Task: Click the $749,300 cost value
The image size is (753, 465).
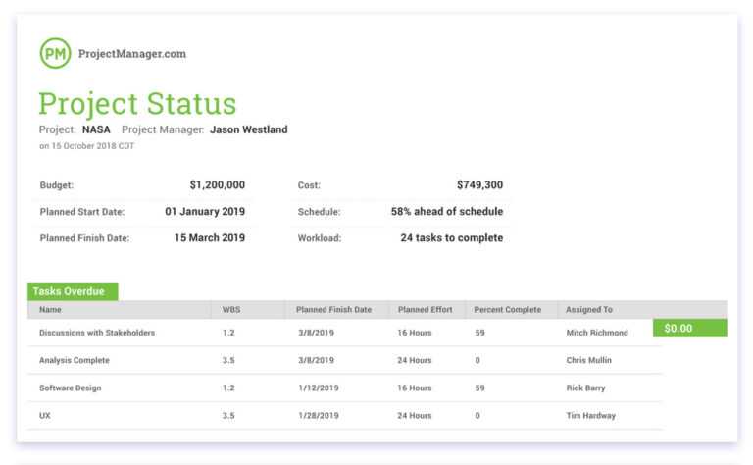Action: pyautogui.click(x=479, y=184)
